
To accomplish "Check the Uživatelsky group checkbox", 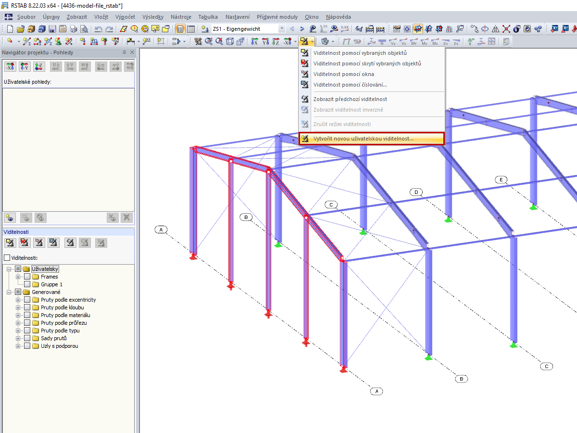I will 18,269.
